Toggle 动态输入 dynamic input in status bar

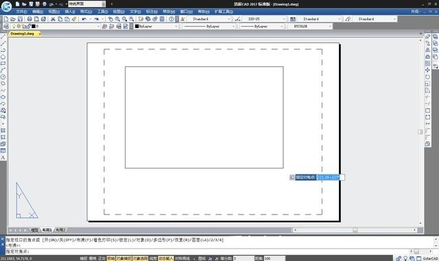coord(166,258)
